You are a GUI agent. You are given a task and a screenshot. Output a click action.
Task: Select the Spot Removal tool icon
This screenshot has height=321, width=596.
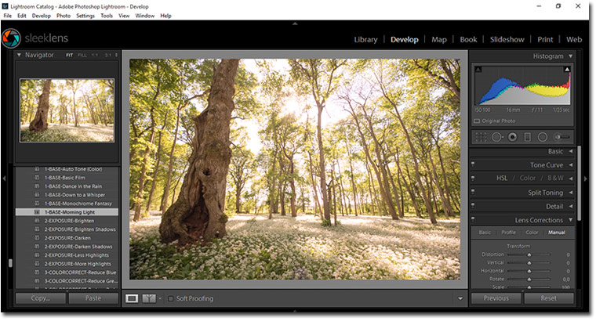[496, 137]
